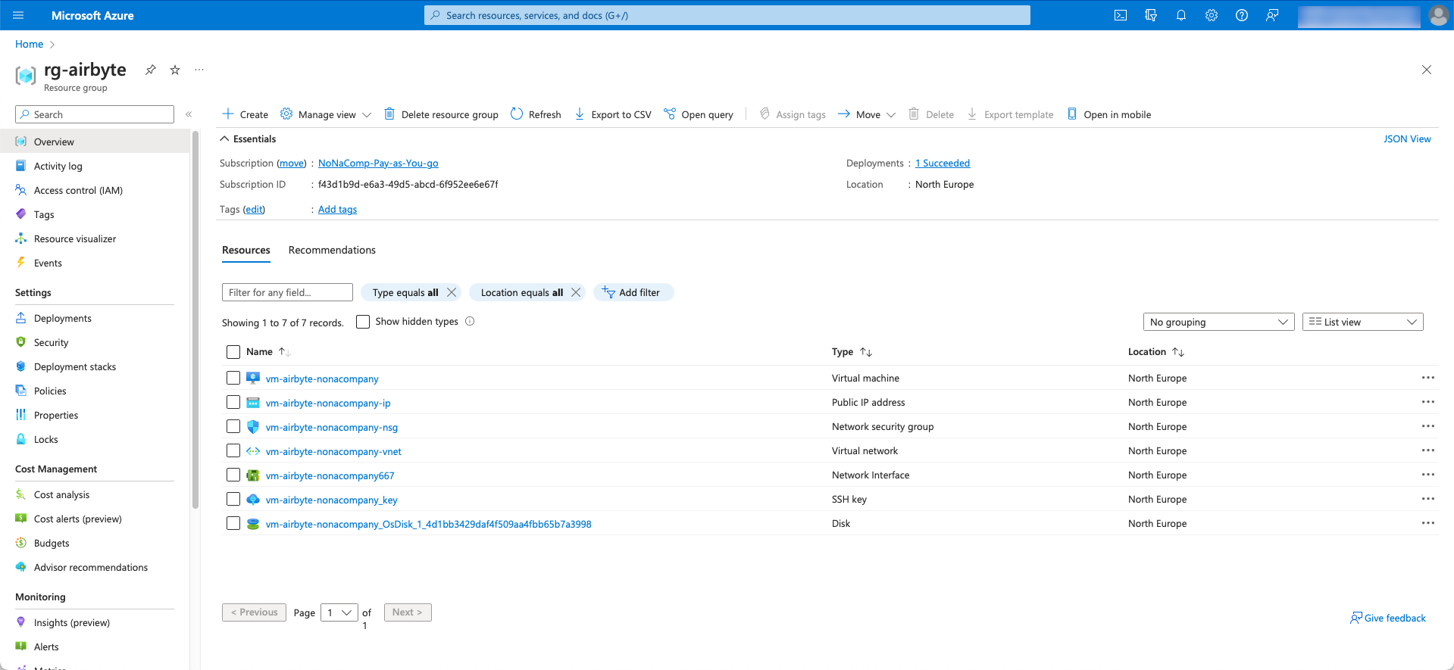Screen dimensions: 1454x670
Task: Select the vm-airbyte-nonacompany-vnet row checkbox
Action: click(x=233, y=451)
